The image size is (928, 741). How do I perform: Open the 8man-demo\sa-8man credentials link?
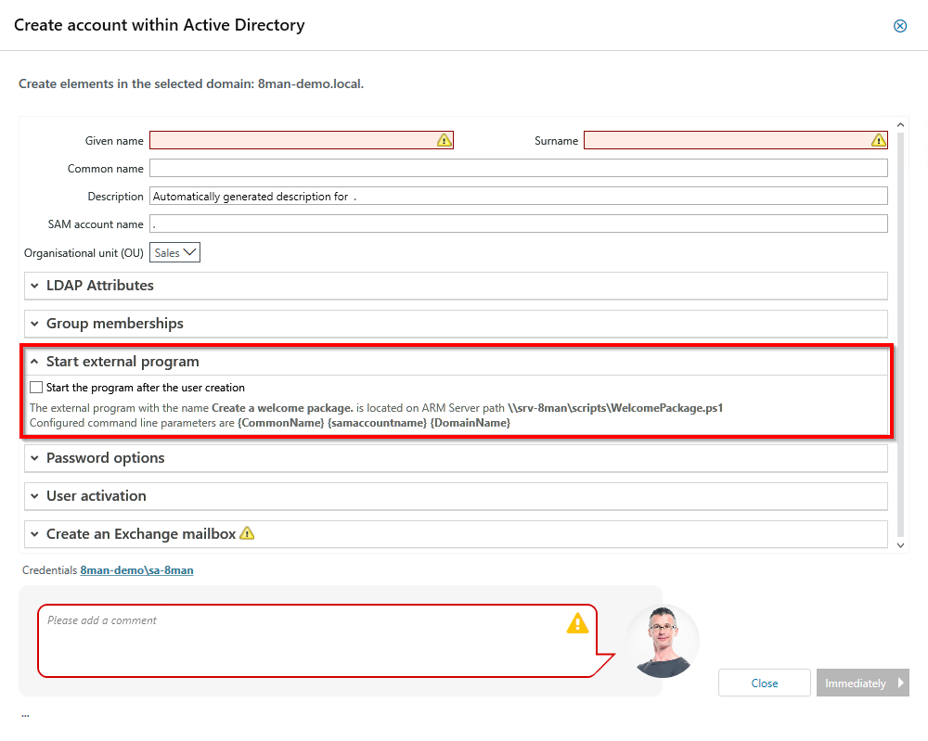click(136, 570)
